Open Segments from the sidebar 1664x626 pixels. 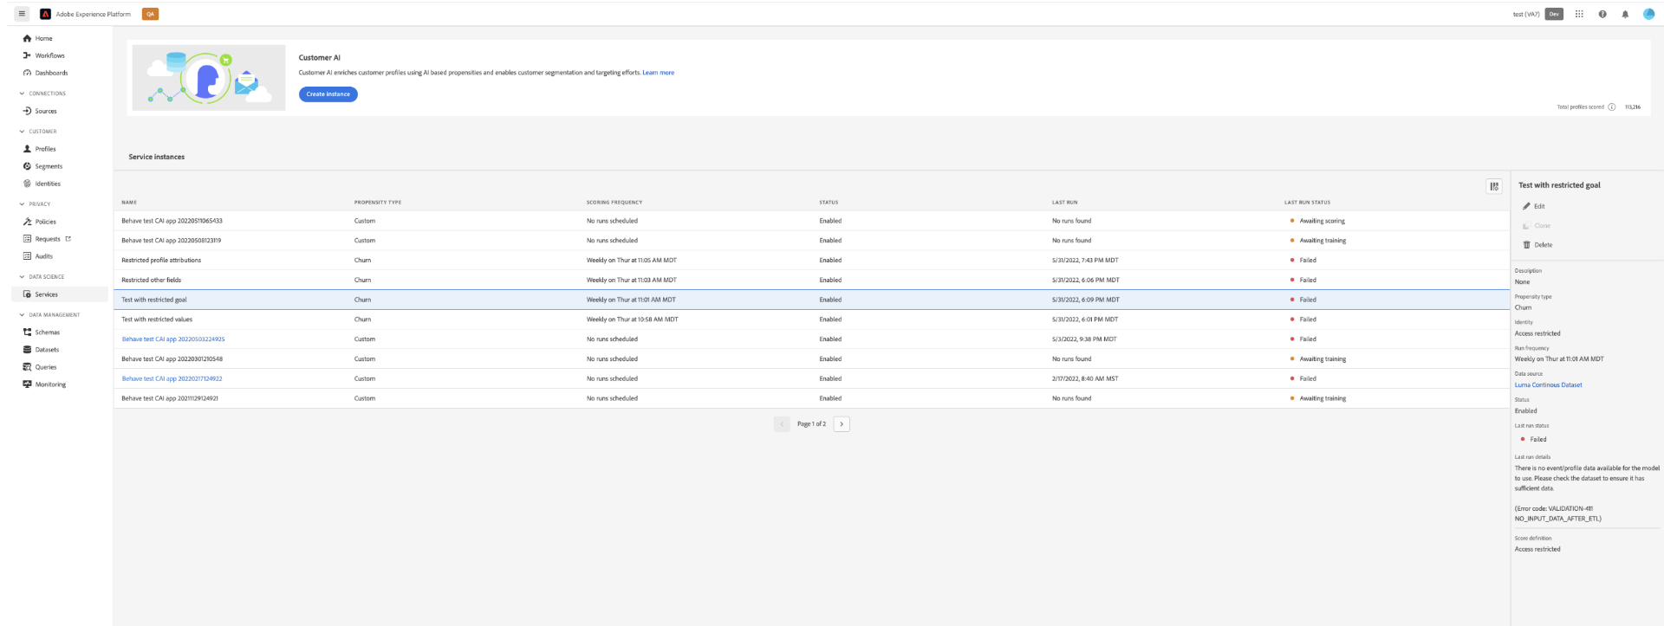pyautogui.click(x=49, y=166)
